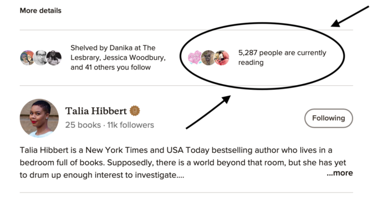Screen dimensions: 388x202
Task: Click the author biography paragraph
Action: [183, 163]
